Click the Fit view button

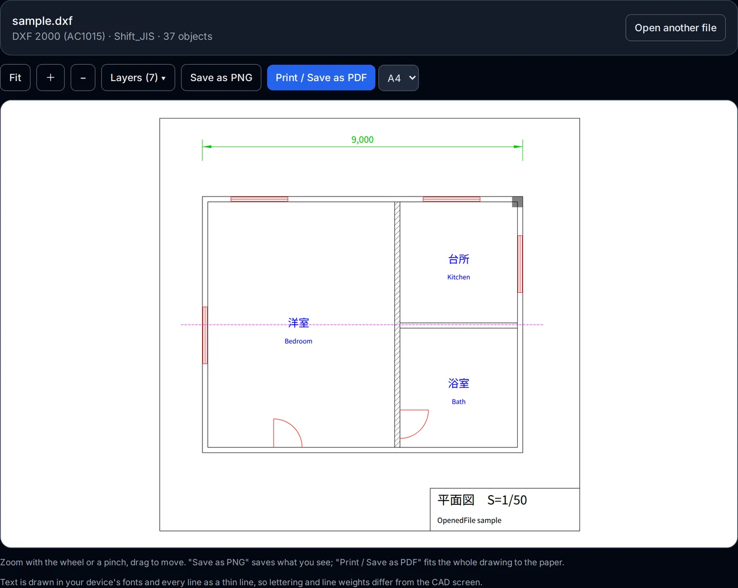(x=15, y=77)
